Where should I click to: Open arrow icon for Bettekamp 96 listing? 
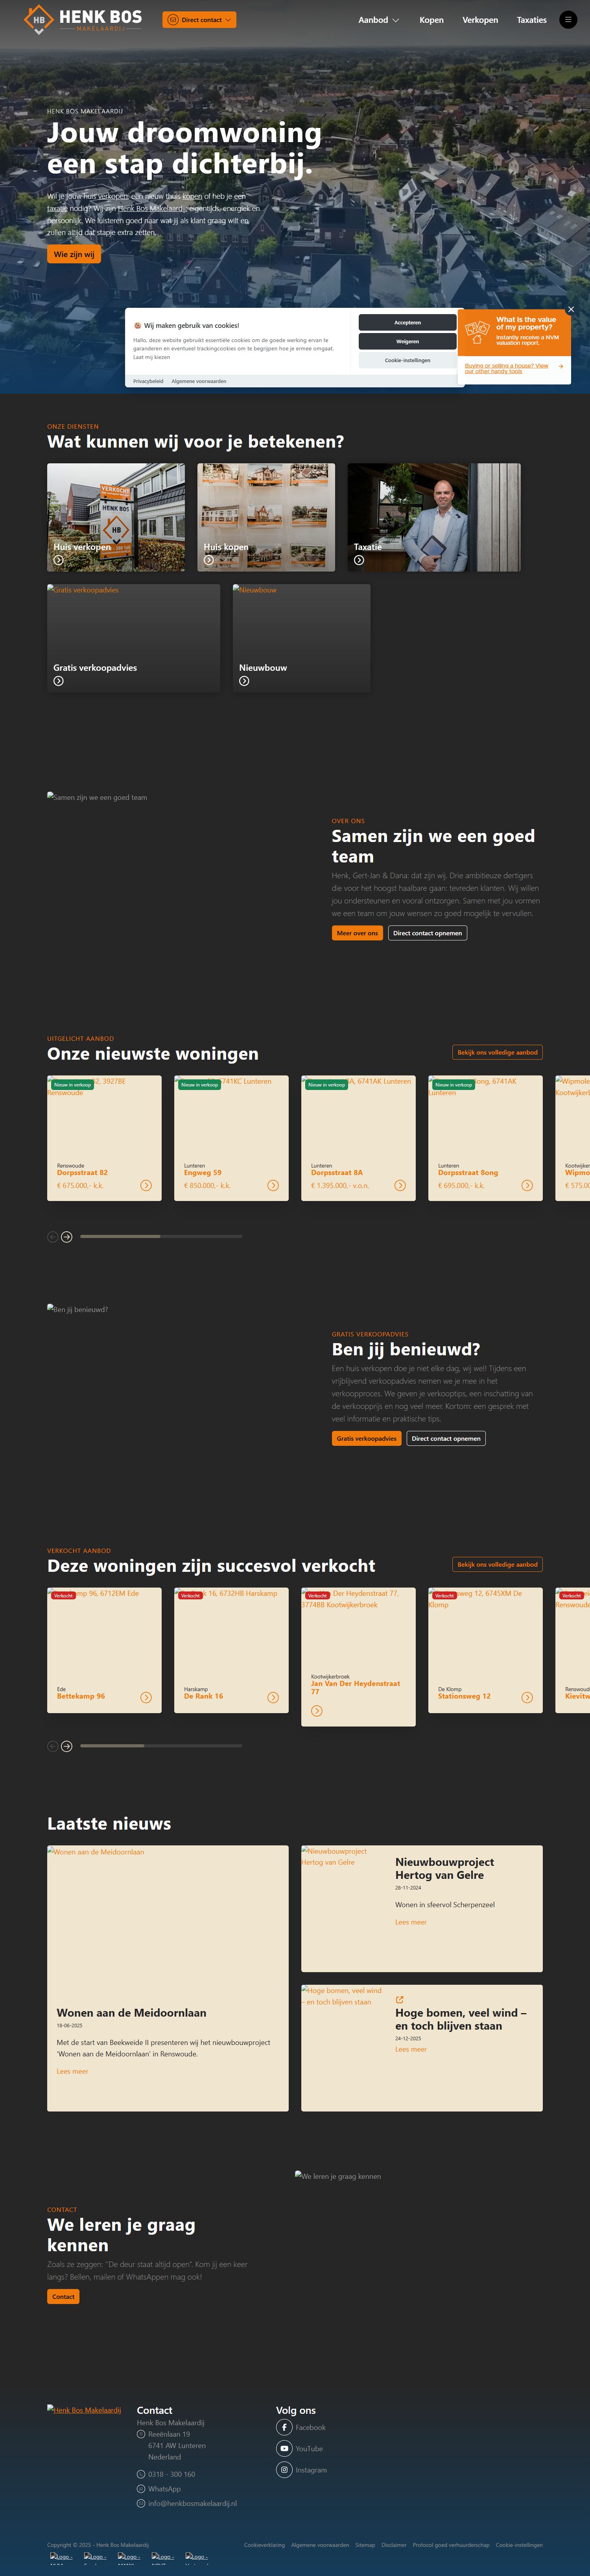pos(146,1697)
